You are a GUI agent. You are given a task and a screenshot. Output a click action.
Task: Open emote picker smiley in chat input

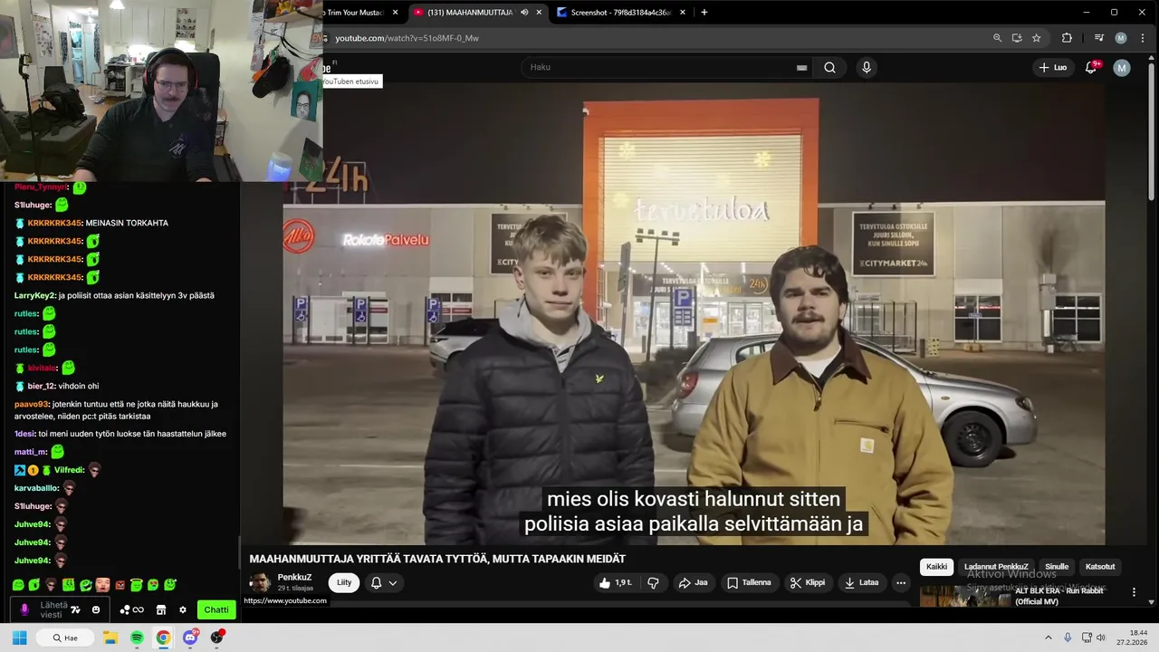pyautogui.click(x=96, y=609)
